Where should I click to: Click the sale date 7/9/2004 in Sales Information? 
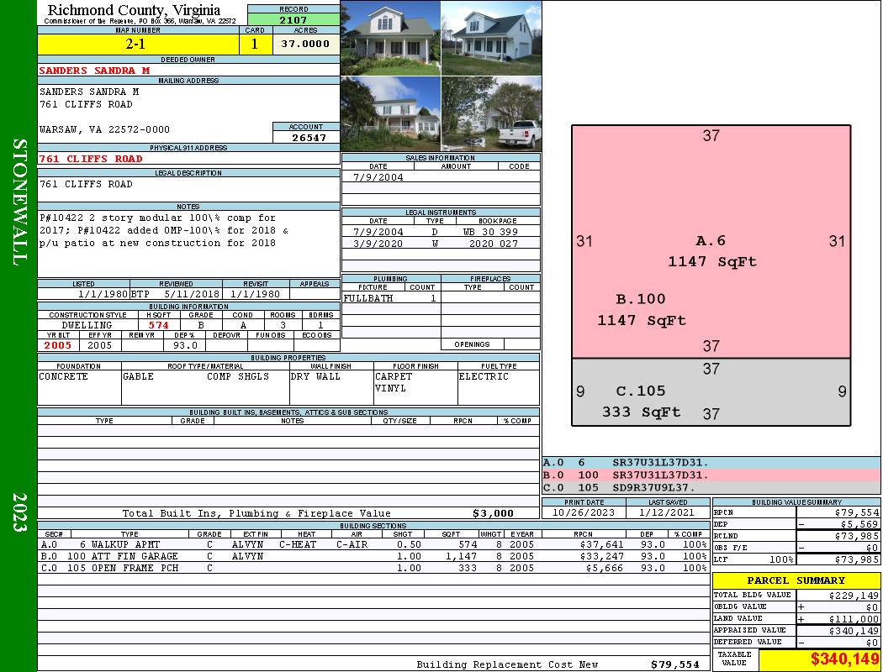[x=378, y=177]
